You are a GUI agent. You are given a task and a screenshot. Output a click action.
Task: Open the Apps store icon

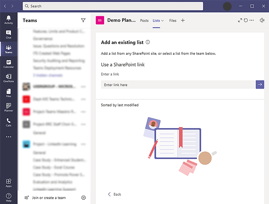click(8, 183)
